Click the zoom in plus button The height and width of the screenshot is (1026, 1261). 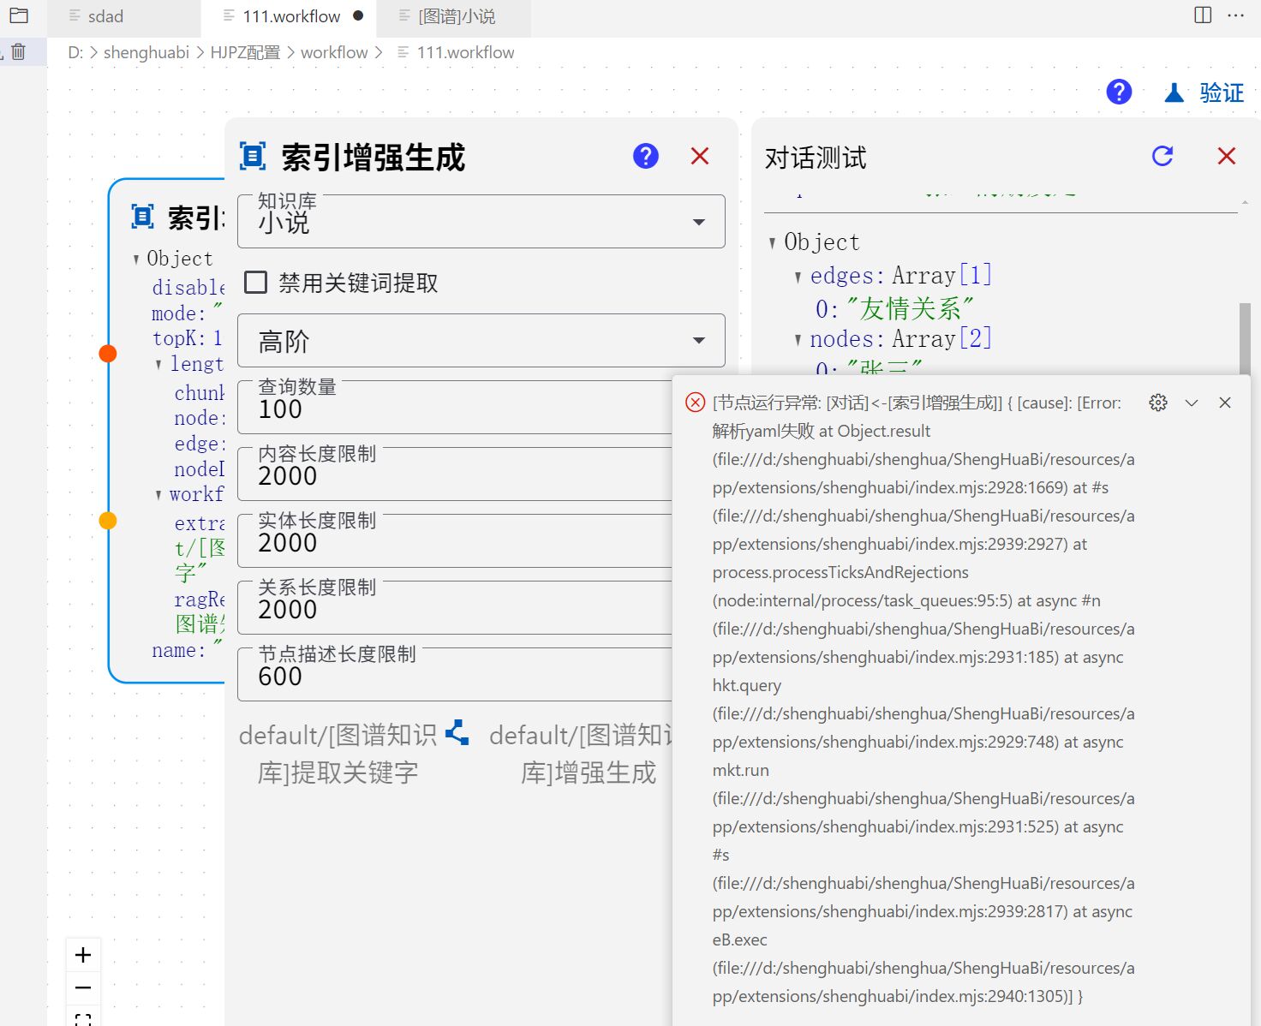83,955
